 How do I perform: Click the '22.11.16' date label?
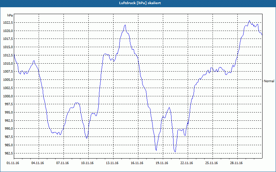187,163
